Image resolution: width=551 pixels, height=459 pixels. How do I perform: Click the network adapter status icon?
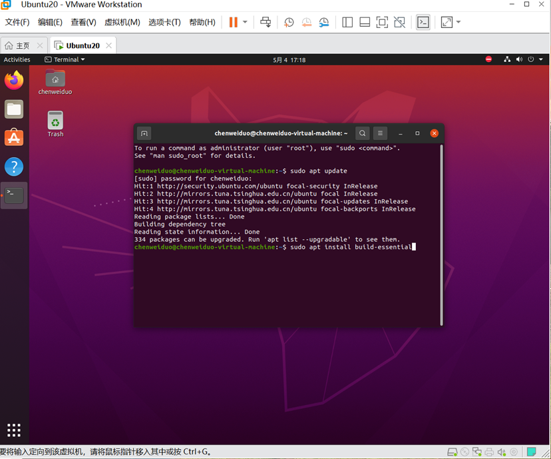click(x=477, y=452)
